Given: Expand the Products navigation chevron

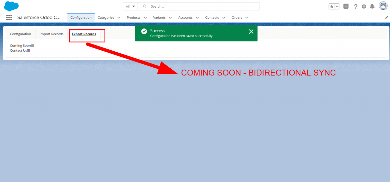Looking at the screenshot, I should pyautogui.click(x=145, y=18).
